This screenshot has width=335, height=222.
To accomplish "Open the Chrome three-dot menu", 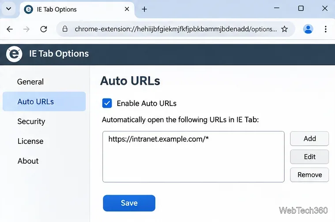I will [326, 29].
